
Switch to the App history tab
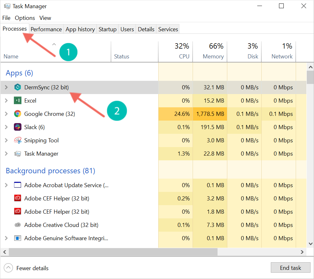click(x=80, y=29)
